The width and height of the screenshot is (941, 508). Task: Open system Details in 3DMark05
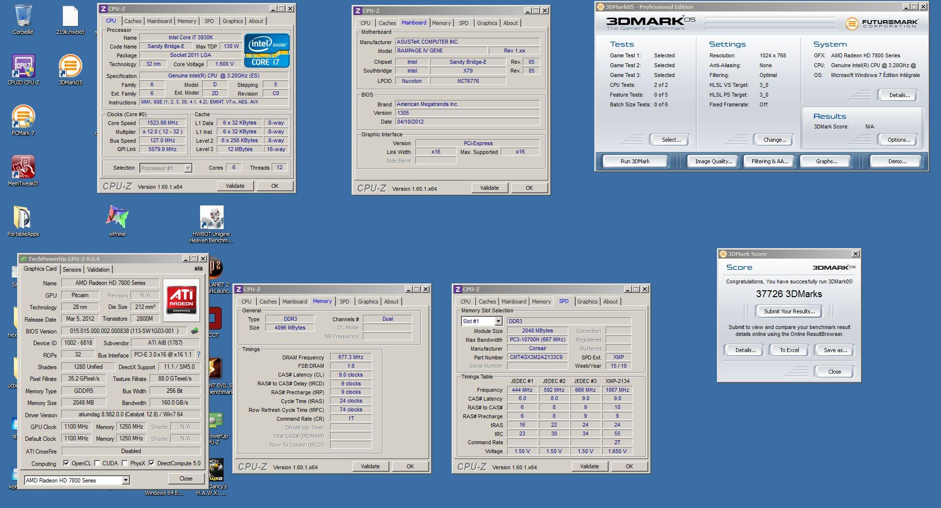tap(899, 95)
